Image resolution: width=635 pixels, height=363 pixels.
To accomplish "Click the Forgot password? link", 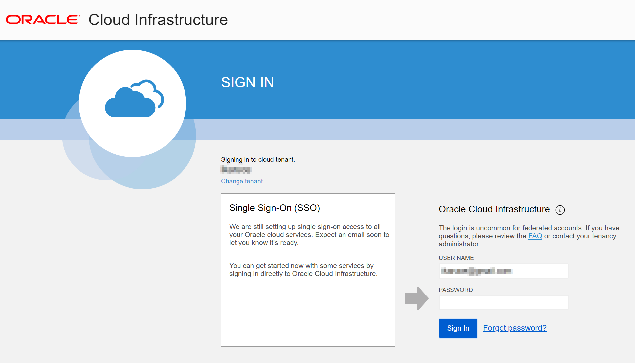I will (514, 328).
